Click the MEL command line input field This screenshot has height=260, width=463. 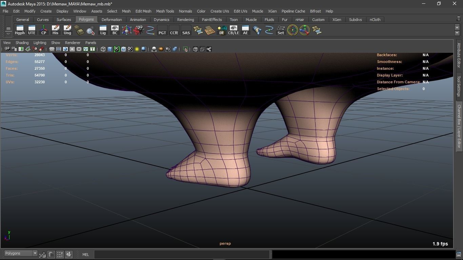(182, 254)
